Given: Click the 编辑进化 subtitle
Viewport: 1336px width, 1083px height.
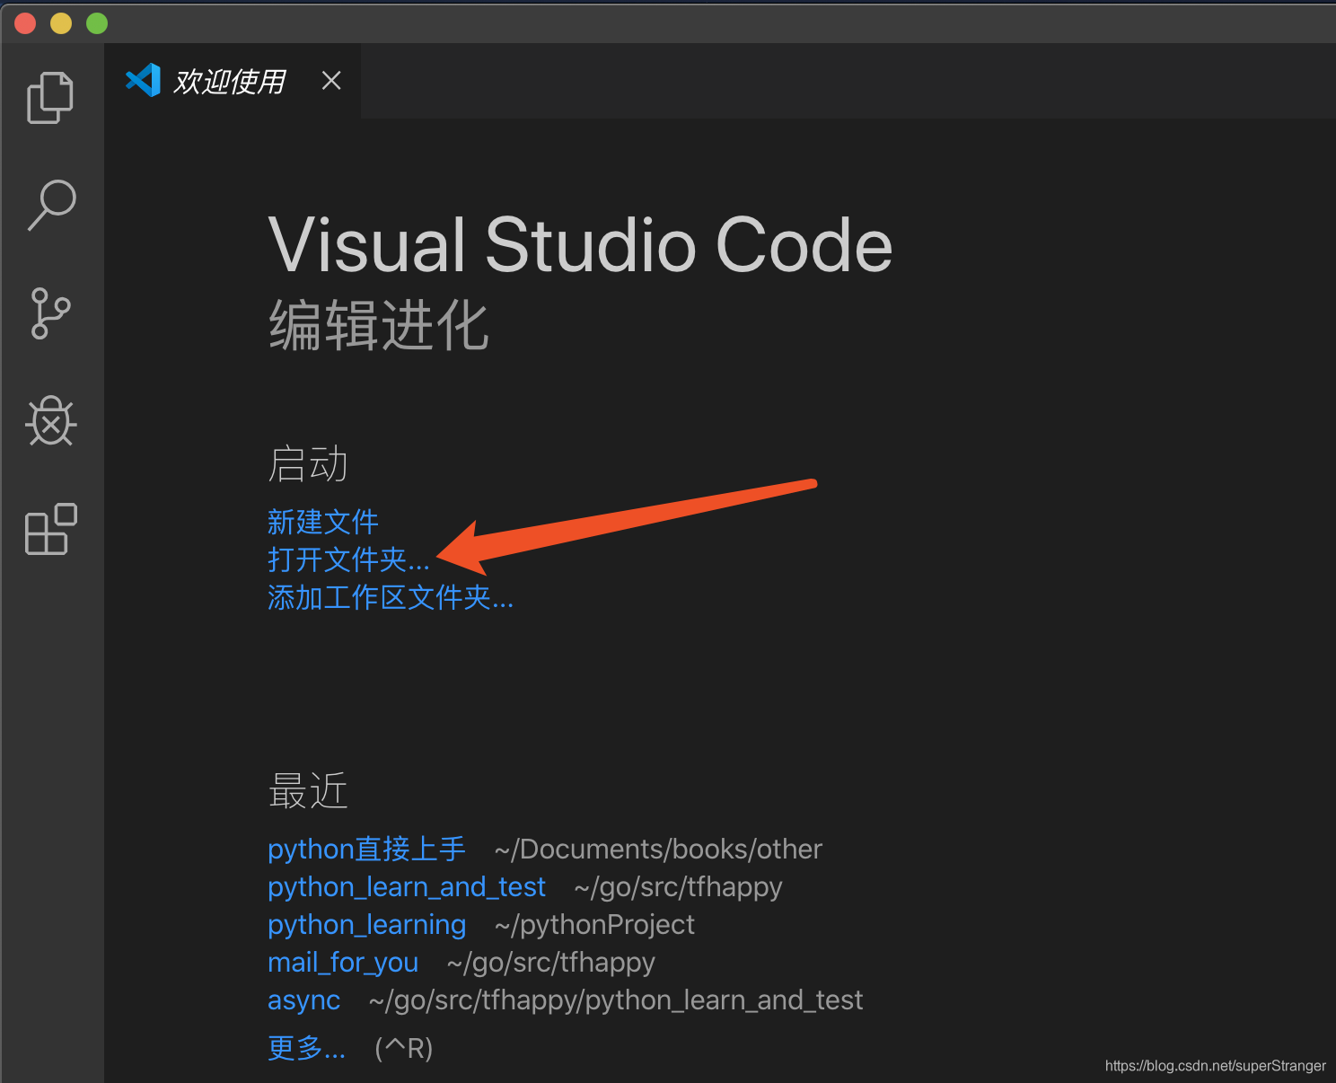Looking at the screenshot, I should (378, 325).
